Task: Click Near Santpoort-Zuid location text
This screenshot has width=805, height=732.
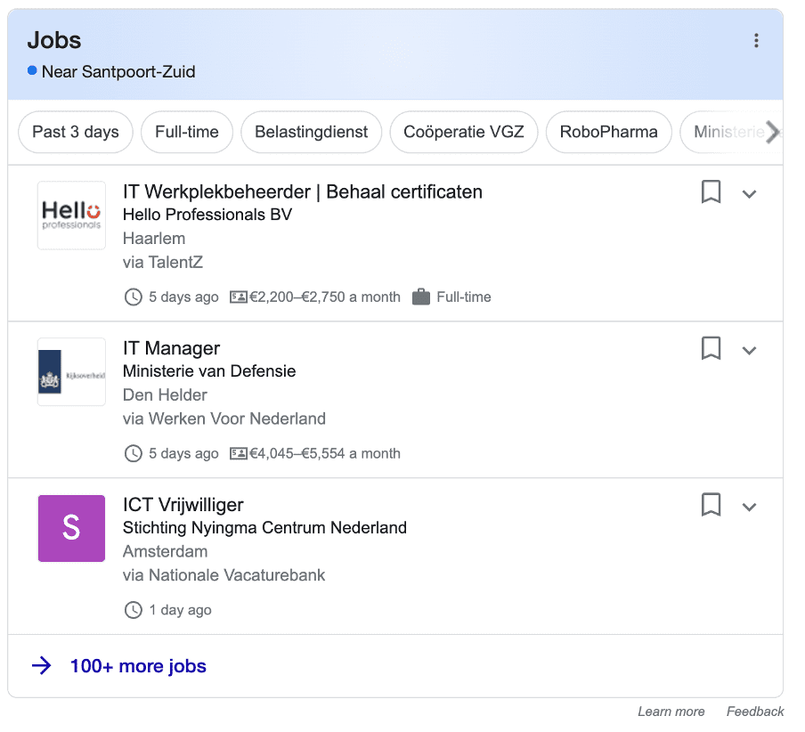Action: click(118, 72)
